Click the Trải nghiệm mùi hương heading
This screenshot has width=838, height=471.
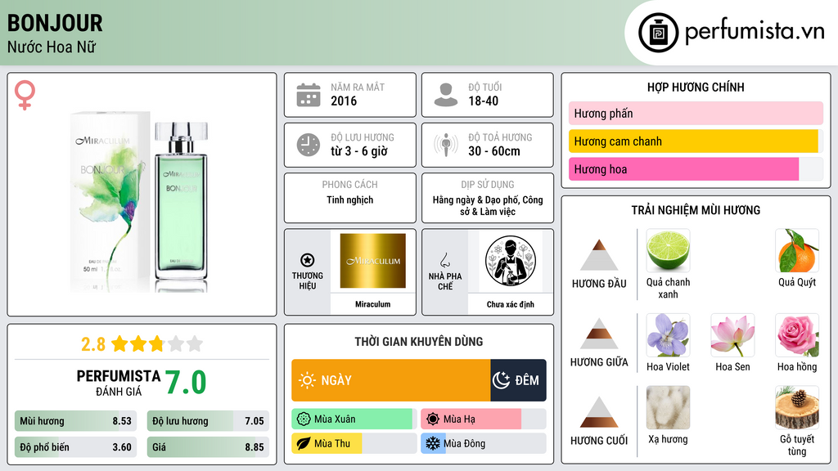[696, 210]
